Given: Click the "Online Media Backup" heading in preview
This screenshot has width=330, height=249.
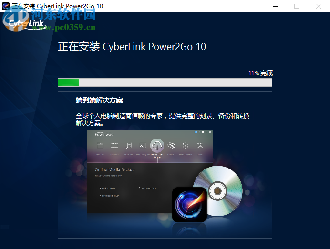Looking at the screenshot, I should (115, 169).
